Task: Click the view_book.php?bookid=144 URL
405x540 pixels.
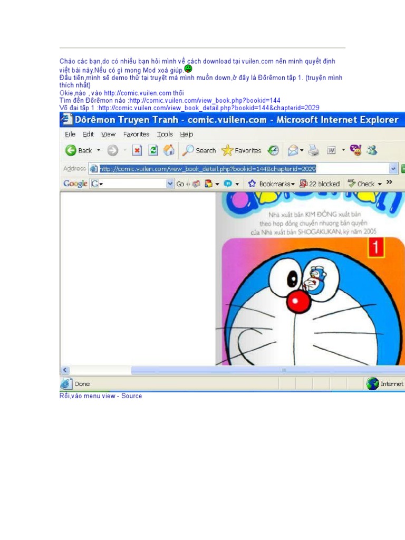Action: pos(205,100)
